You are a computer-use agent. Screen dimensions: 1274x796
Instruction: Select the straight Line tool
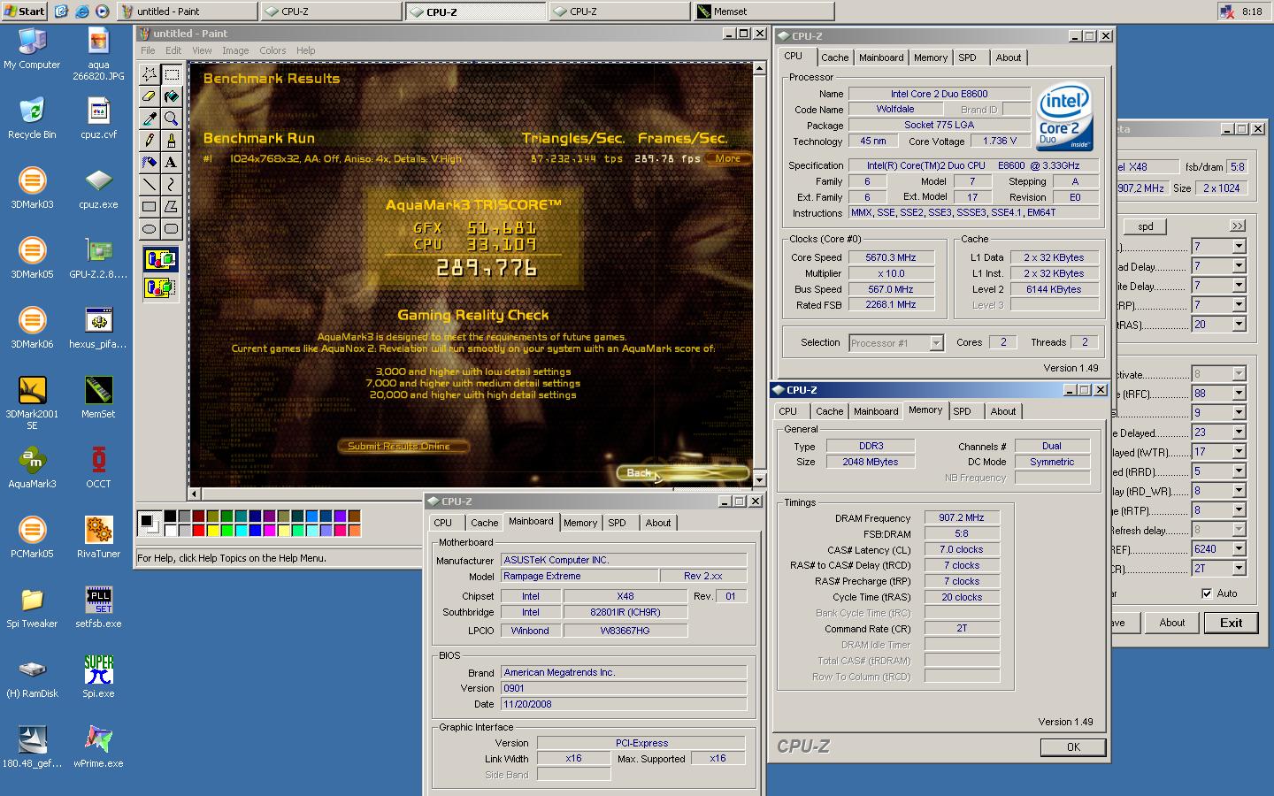coord(150,185)
